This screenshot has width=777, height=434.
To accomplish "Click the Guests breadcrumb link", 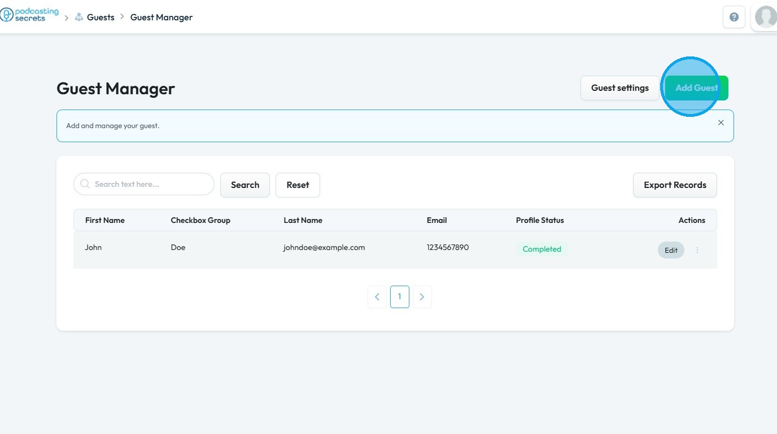I will tap(101, 17).
